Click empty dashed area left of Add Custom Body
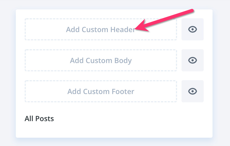Screen dimensions: 230x146 pyautogui.click(x=48, y=60)
